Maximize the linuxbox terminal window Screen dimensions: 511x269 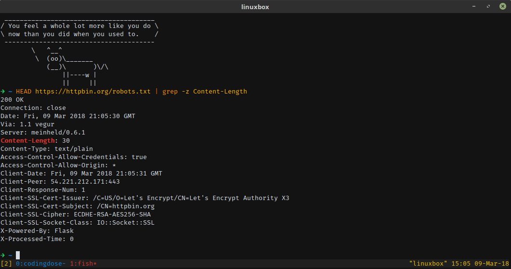pos(489,6)
